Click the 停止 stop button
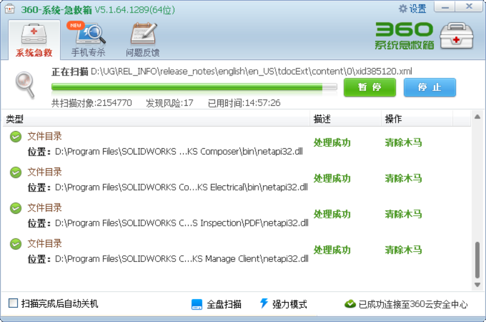The image size is (486, 322). 429,88
